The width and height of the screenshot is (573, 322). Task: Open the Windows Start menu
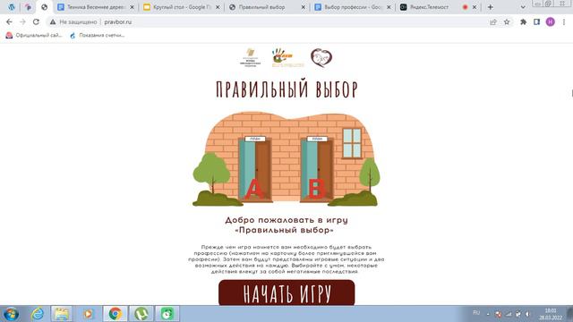pos(11,314)
